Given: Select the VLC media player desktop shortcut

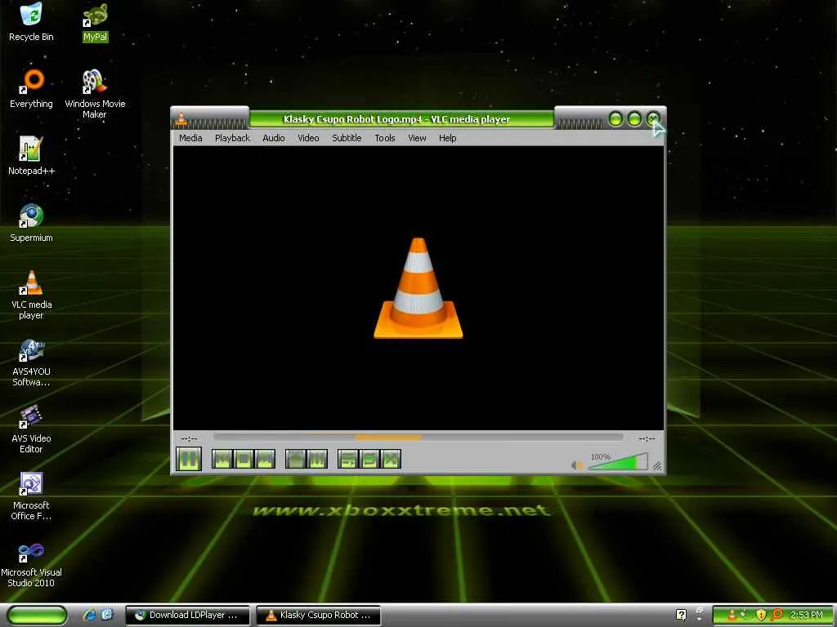Looking at the screenshot, I should [x=31, y=295].
